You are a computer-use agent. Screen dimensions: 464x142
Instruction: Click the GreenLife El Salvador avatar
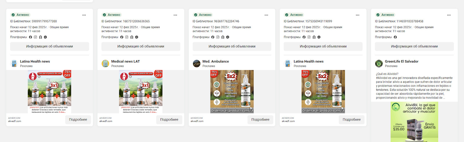[x=379, y=63]
